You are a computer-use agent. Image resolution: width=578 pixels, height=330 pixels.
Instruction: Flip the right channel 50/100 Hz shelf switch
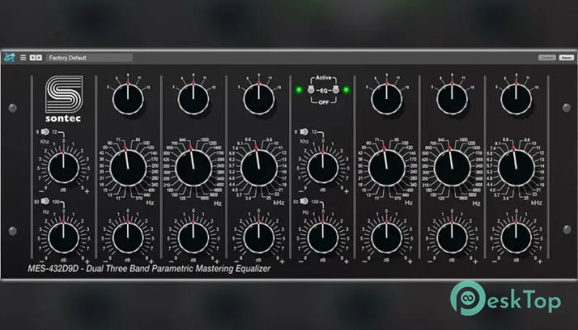pyautogui.click(x=306, y=200)
